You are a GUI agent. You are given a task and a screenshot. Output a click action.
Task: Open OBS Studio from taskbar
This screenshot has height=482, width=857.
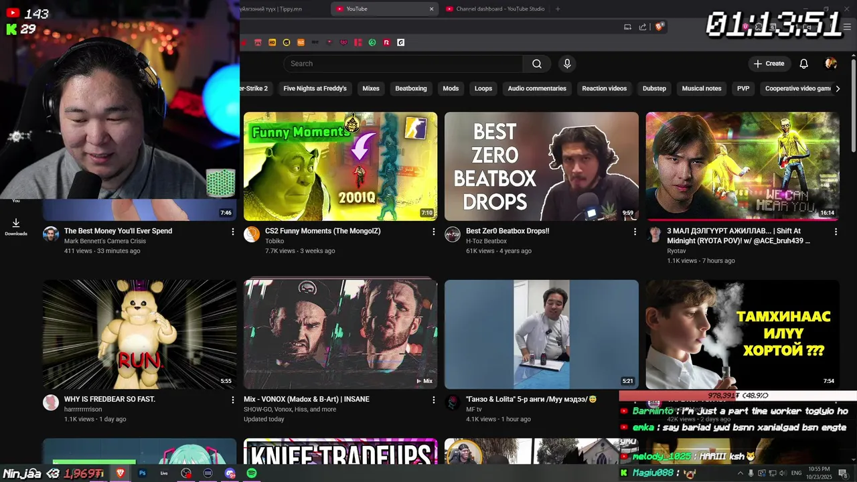tap(186, 473)
